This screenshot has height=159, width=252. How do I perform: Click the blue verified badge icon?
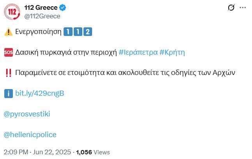pyautogui.click(x=63, y=7)
